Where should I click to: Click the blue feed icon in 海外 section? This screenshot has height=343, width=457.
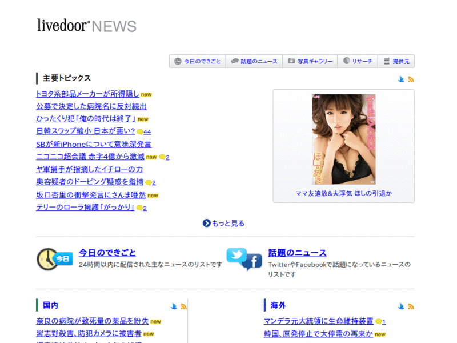pyautogui.click(x=402, y=306)
